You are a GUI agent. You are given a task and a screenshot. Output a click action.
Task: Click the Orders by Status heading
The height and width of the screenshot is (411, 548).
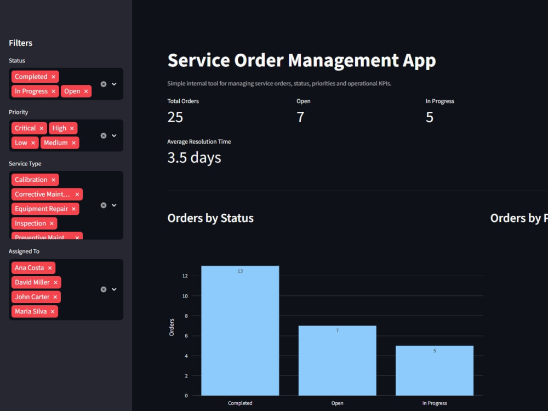[210, 218]
